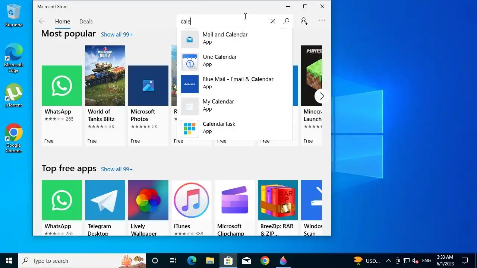Image resolution: width=477 pixels, height=268 pixels.
Task: Click 'CalendarTask' suggestion text
Action: click(x=219, y=124)
